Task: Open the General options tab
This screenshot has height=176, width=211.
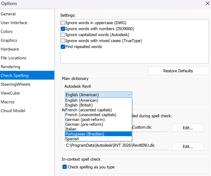Action: [x=8, y=14]
